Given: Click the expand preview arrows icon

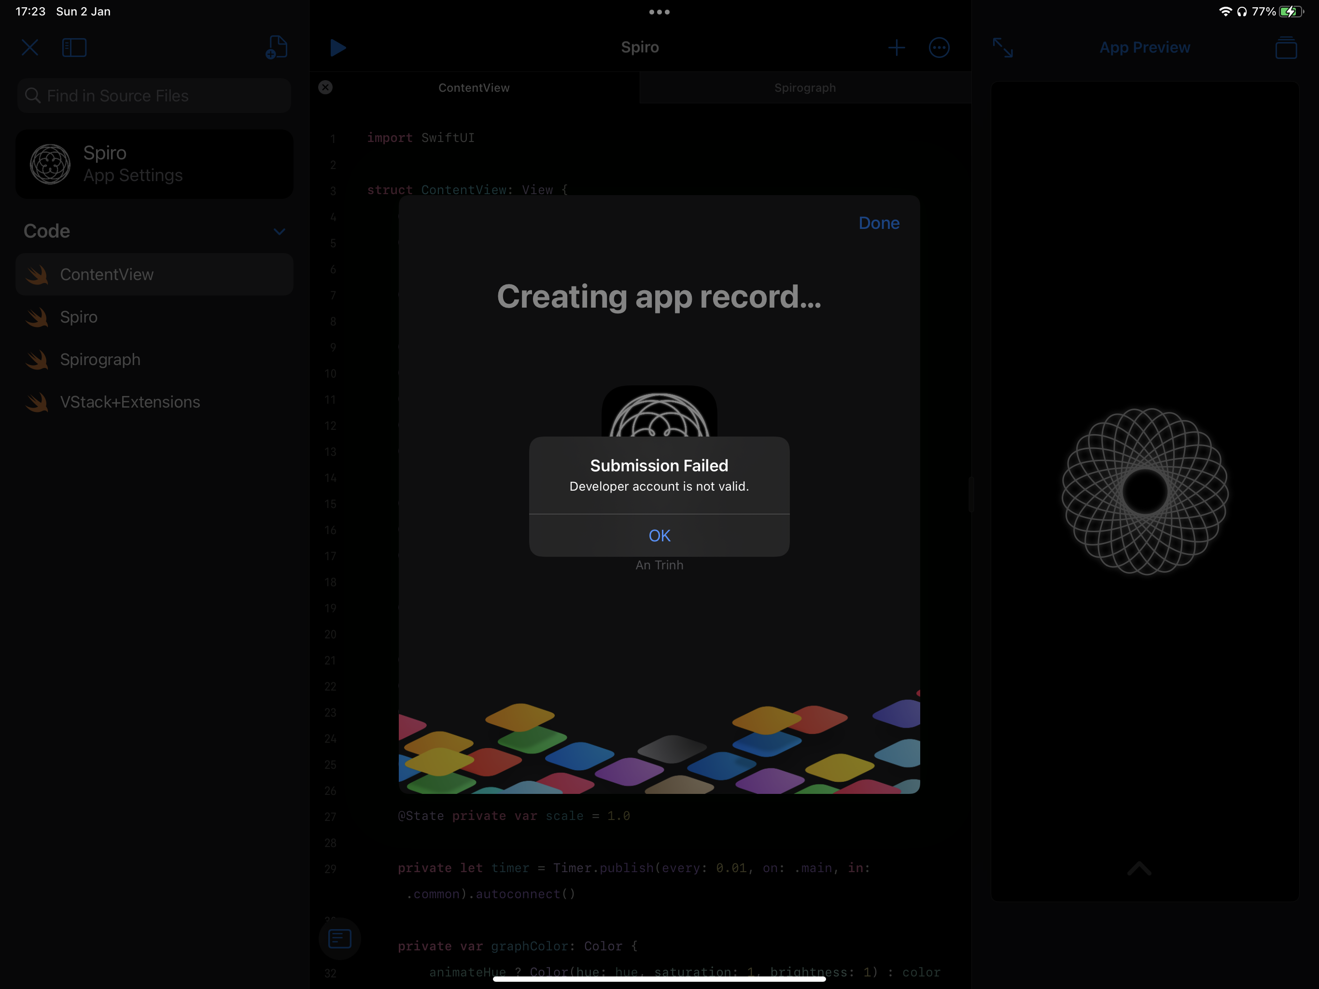Looking at the screenshot, I should coord(1003,48).
